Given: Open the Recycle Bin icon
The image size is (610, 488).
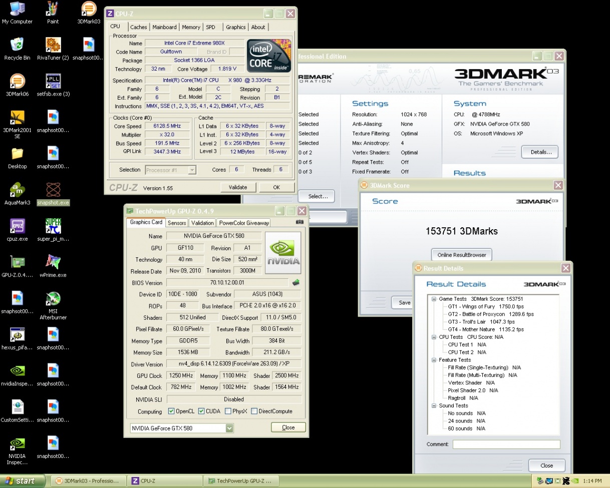Looking at the screenshot, I should [17, 46].
